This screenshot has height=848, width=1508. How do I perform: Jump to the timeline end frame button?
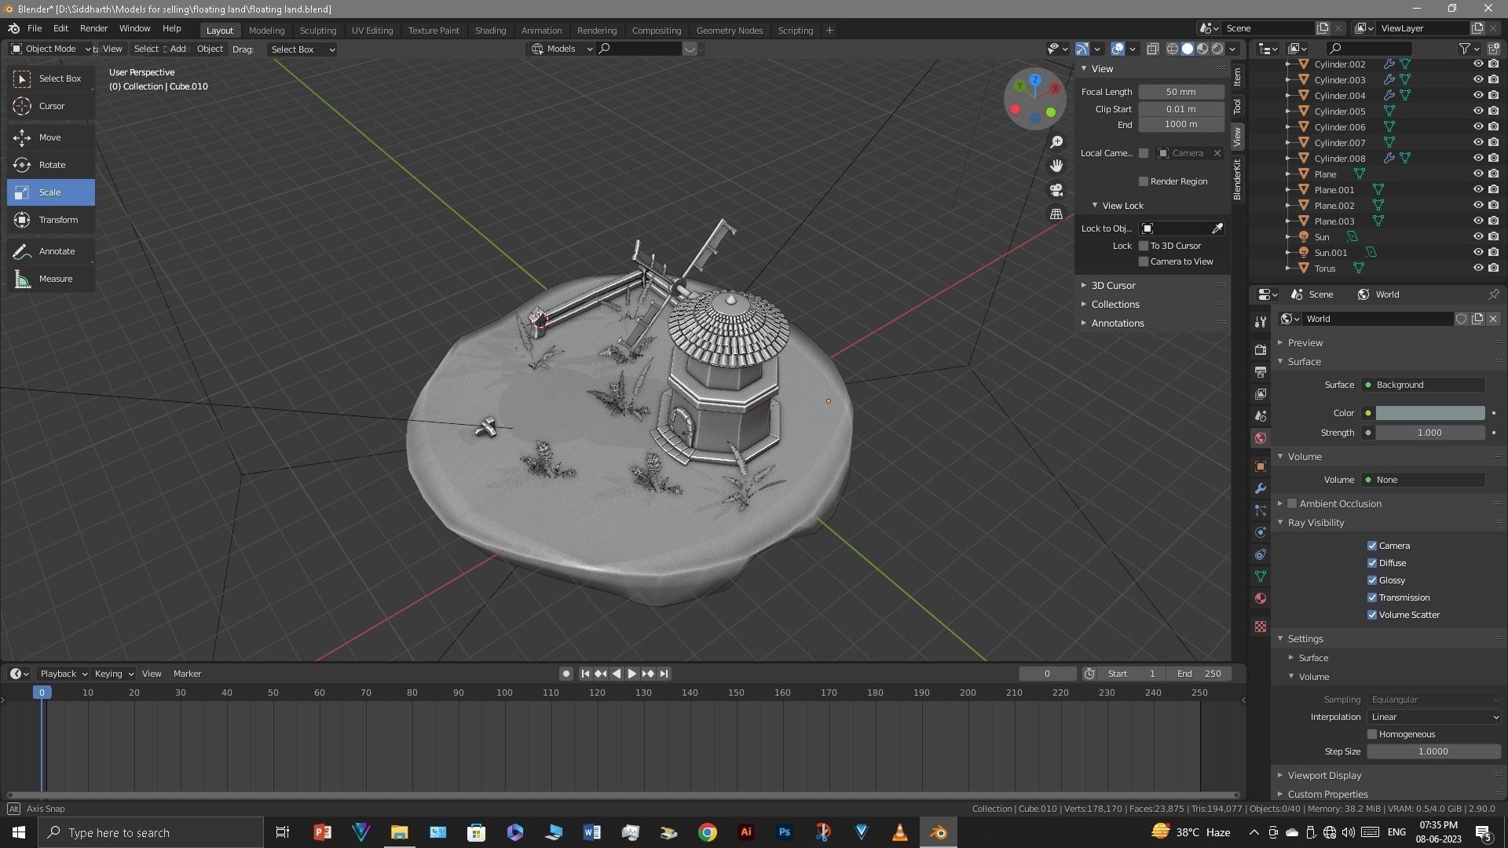coord(664,674)
